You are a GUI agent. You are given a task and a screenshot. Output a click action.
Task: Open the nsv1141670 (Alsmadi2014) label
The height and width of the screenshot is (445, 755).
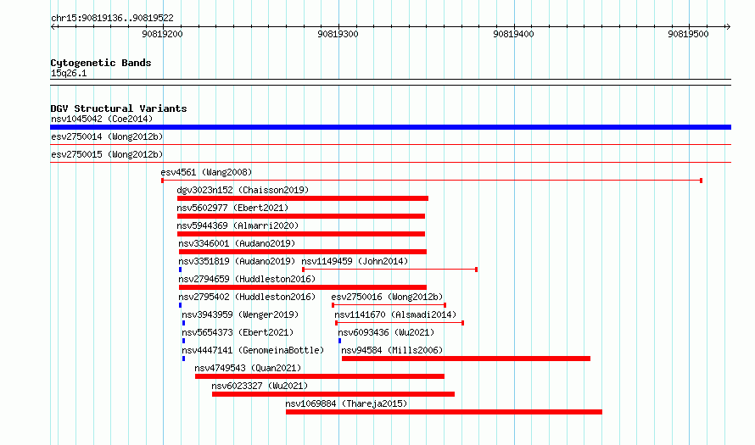[395, 314]
